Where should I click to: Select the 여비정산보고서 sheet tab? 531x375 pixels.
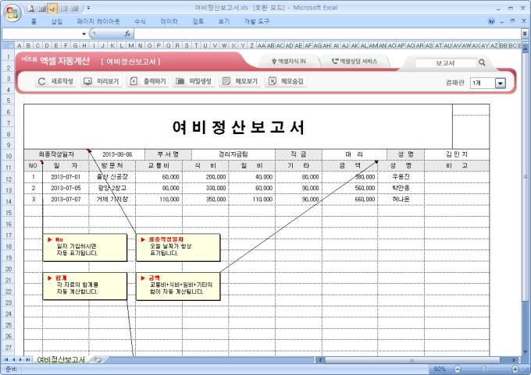61,359
